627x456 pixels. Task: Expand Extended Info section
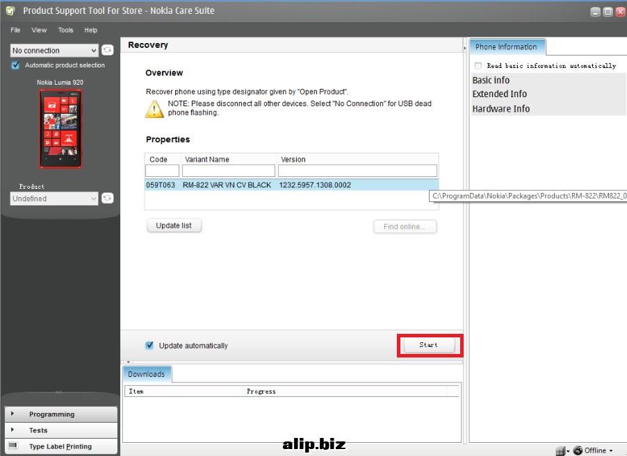coord(499,94)
